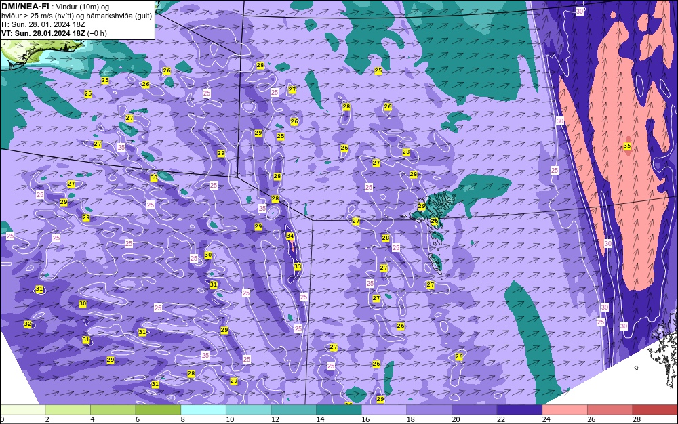Select the medium purple 18–20 legend swatch
The height and width of the screenshot is (424, 678).
tap(429, 410)
